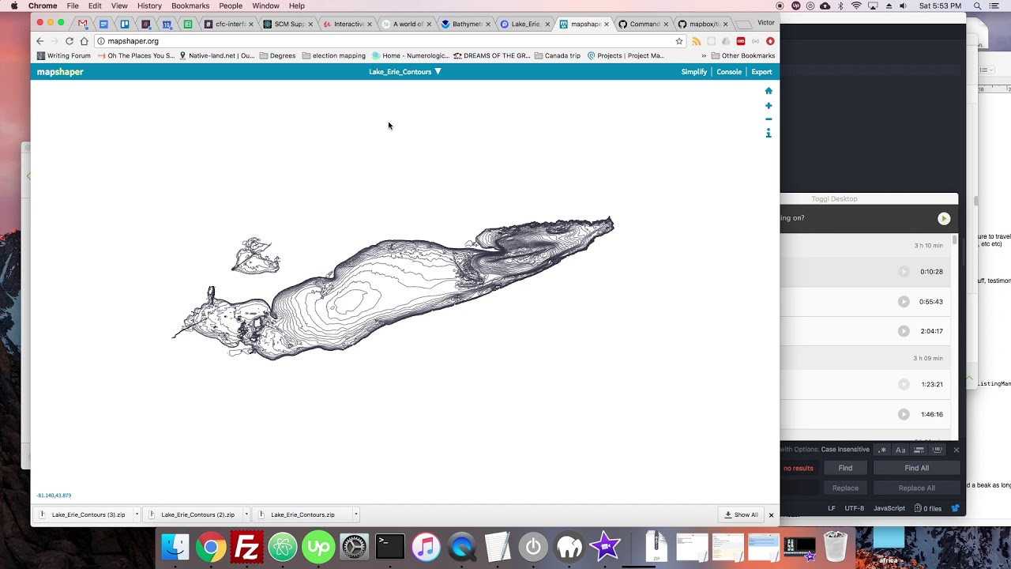Open the Toggl power icon in Dock
Screen dimensions: 1011x569
coord(533,547)
